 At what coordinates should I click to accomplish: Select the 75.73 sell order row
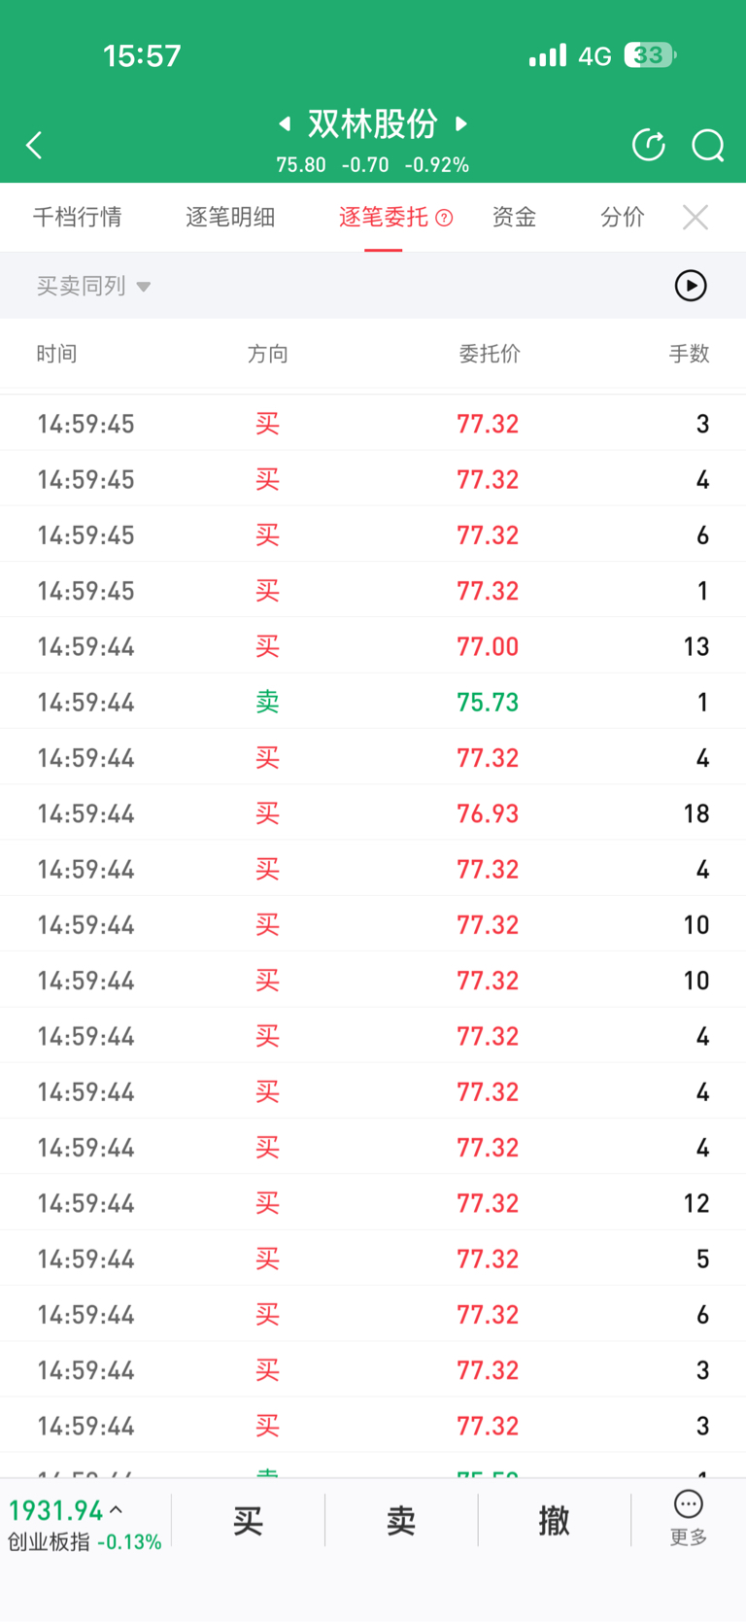(x=373, y=702)
